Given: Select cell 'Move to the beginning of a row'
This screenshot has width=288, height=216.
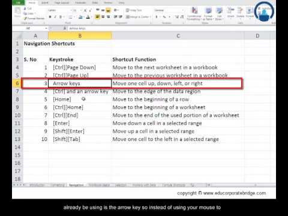Looking at the screenshot, I should tap(178, 99).
